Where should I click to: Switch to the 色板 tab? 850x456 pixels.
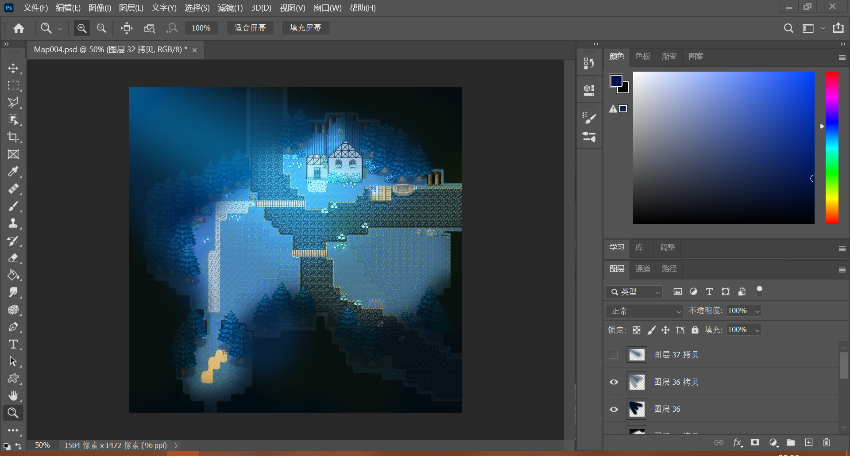pyautogui.click(x=643, y=56)
